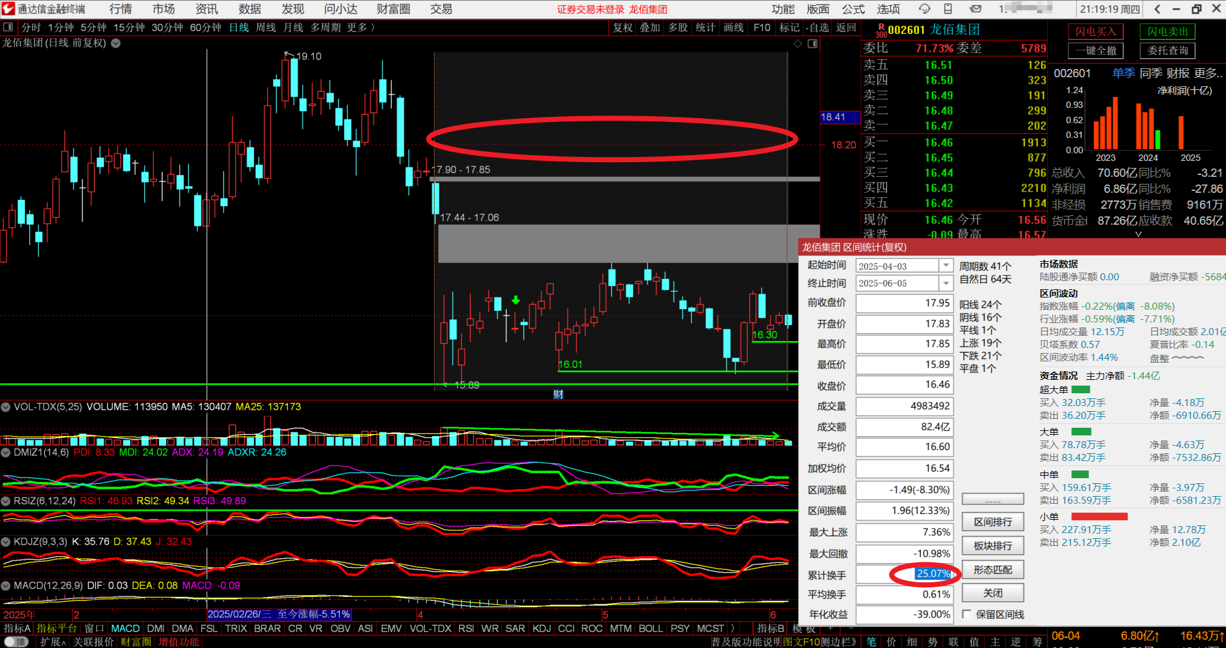Open the 起始时间 date dropdown

coord(946,266)
